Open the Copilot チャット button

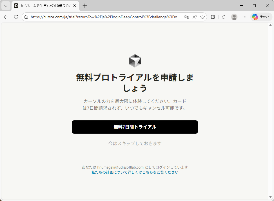pyautogui.click(x=261, y=17)
